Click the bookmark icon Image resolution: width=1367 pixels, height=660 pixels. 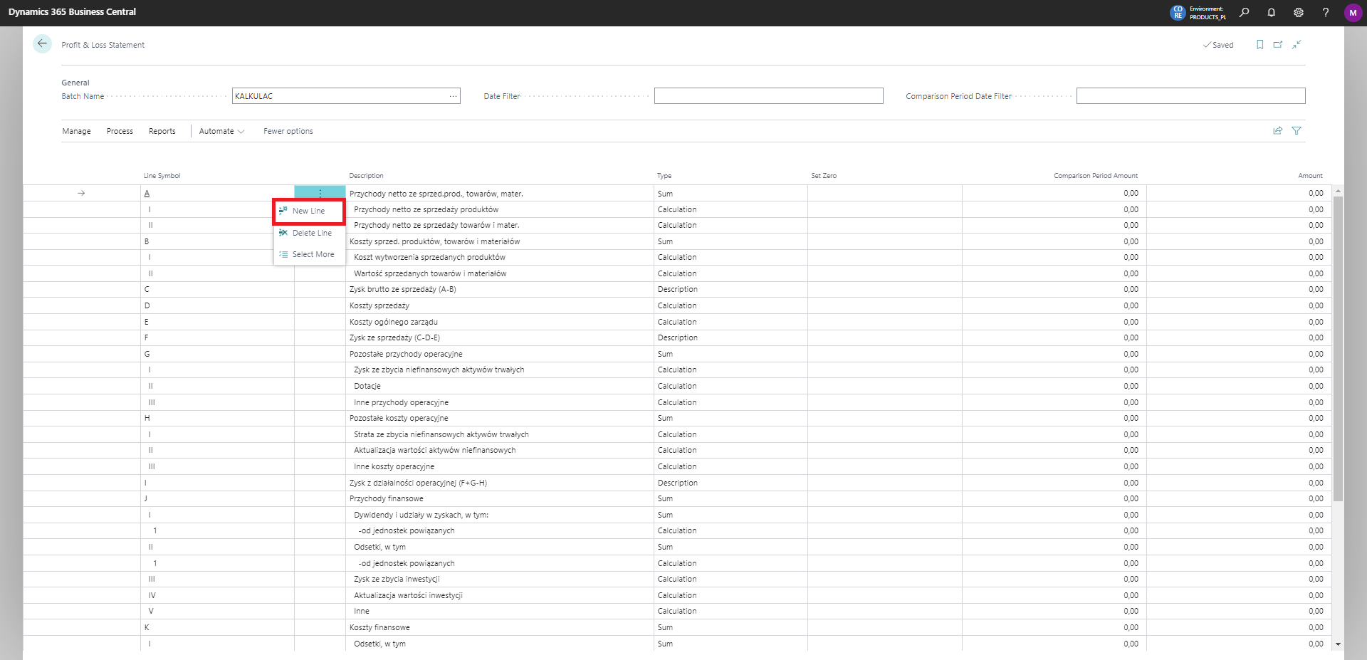[x=1259, y=44]
